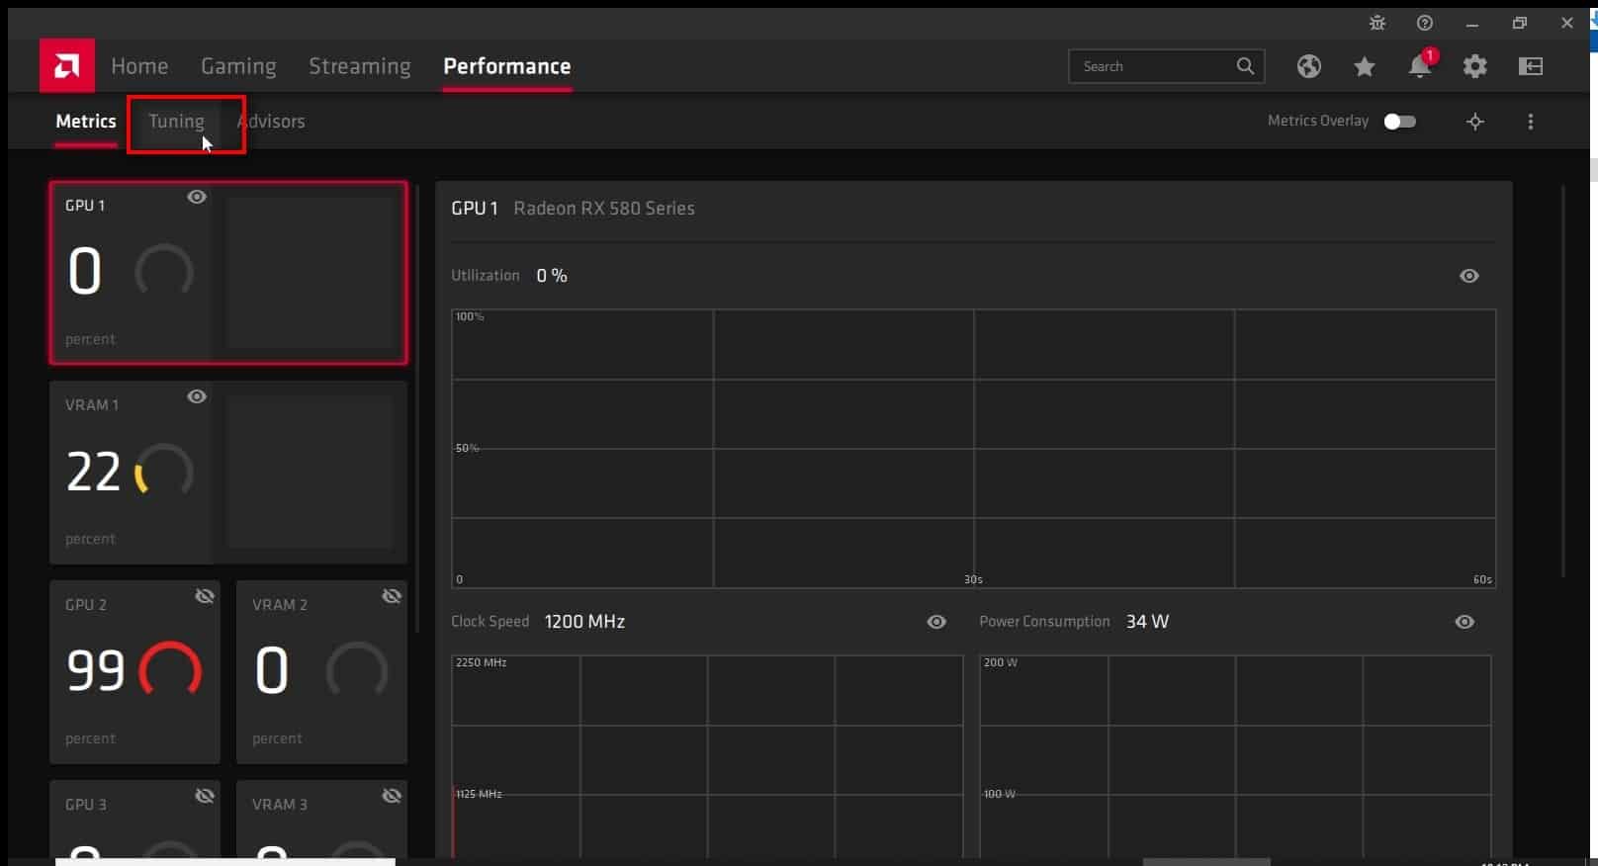Restore down the Radeon Software window

point(1520,23)
